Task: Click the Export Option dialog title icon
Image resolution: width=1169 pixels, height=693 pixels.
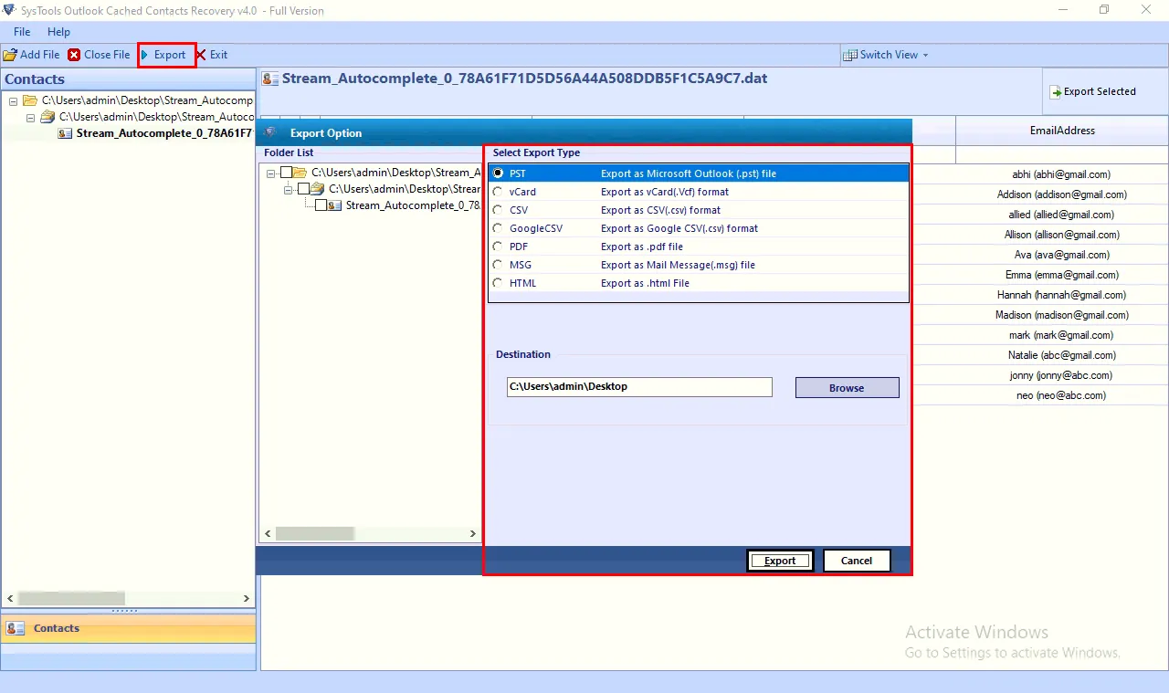Action: click(x=270, y=132)
